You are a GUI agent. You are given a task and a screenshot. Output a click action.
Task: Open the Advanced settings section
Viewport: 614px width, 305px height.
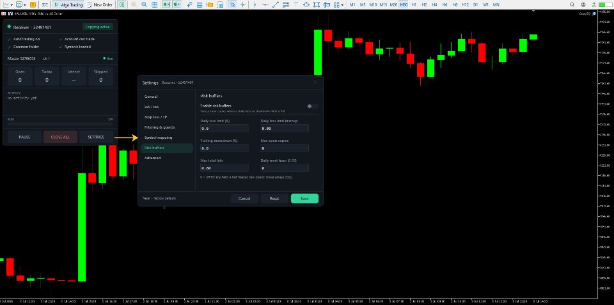tap(167, 158)
